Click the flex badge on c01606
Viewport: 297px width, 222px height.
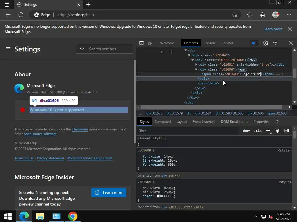point(242,69)
